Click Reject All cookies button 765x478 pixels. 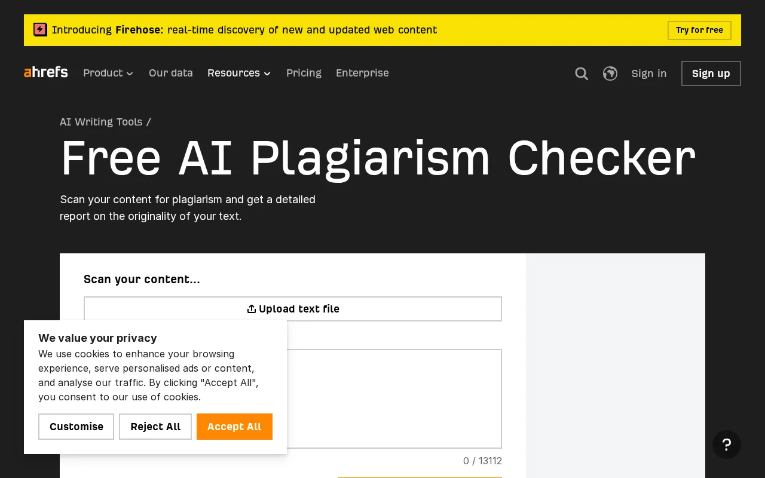[155, 427]
